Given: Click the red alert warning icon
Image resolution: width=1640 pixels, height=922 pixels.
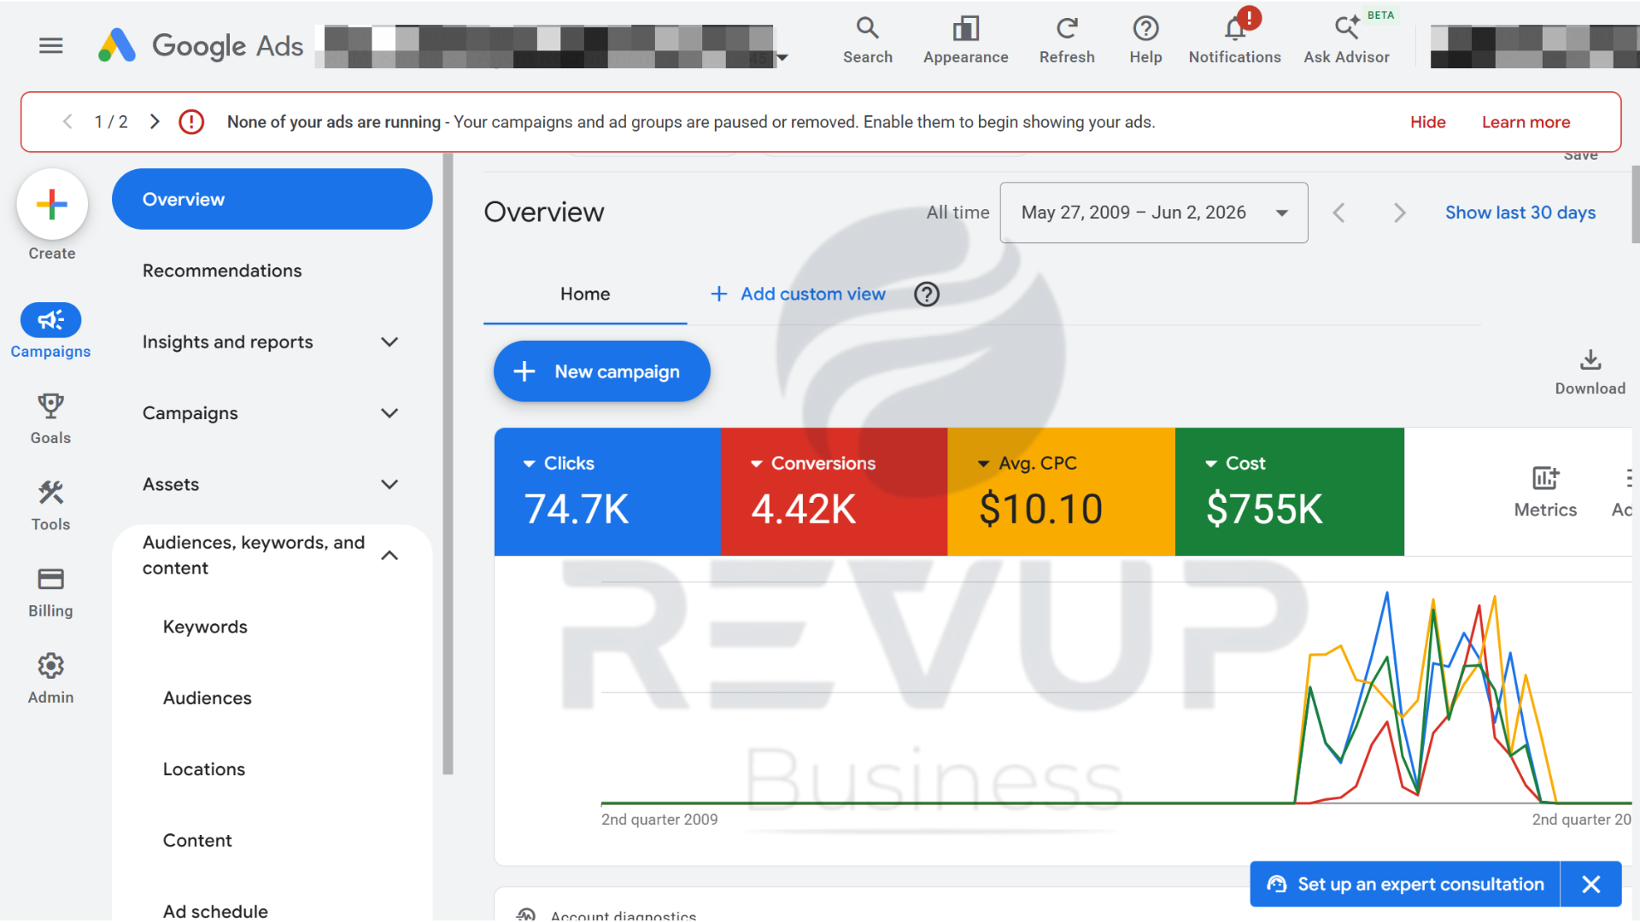Looking at the screenshot, I should click(x=191, y=121).
